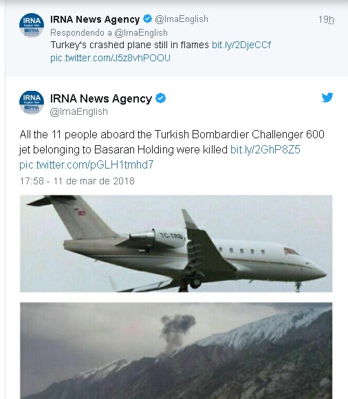Click verified badge in the main tweet
The height and width of the screenshot is (399, 348).
pyautogui.click(x=160, y=98)
